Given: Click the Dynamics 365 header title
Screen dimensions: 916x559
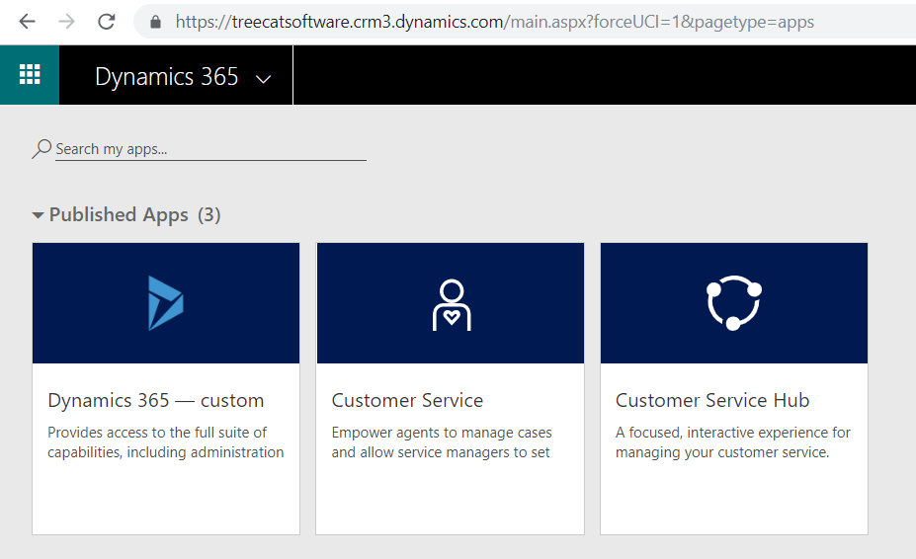Looking at the screenshot, I should click(x=166, y=77).
